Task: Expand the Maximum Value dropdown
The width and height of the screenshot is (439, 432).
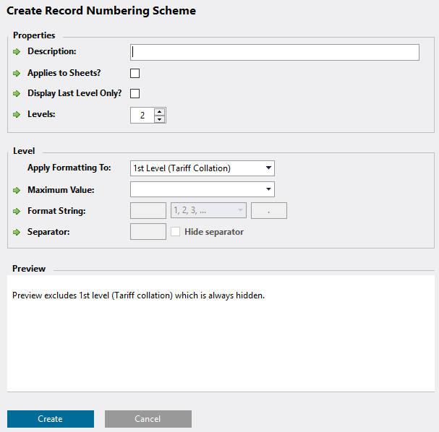Action: click(202, 189)
